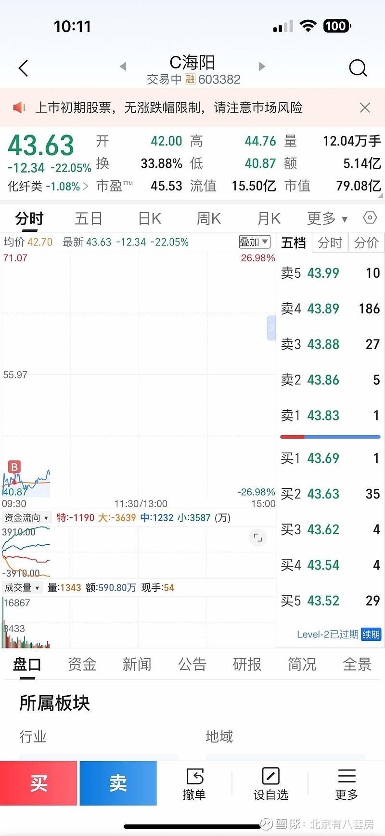Open the 简况 company profile tab
Viewport: 385px width, 836px height.
pos(302,664)
